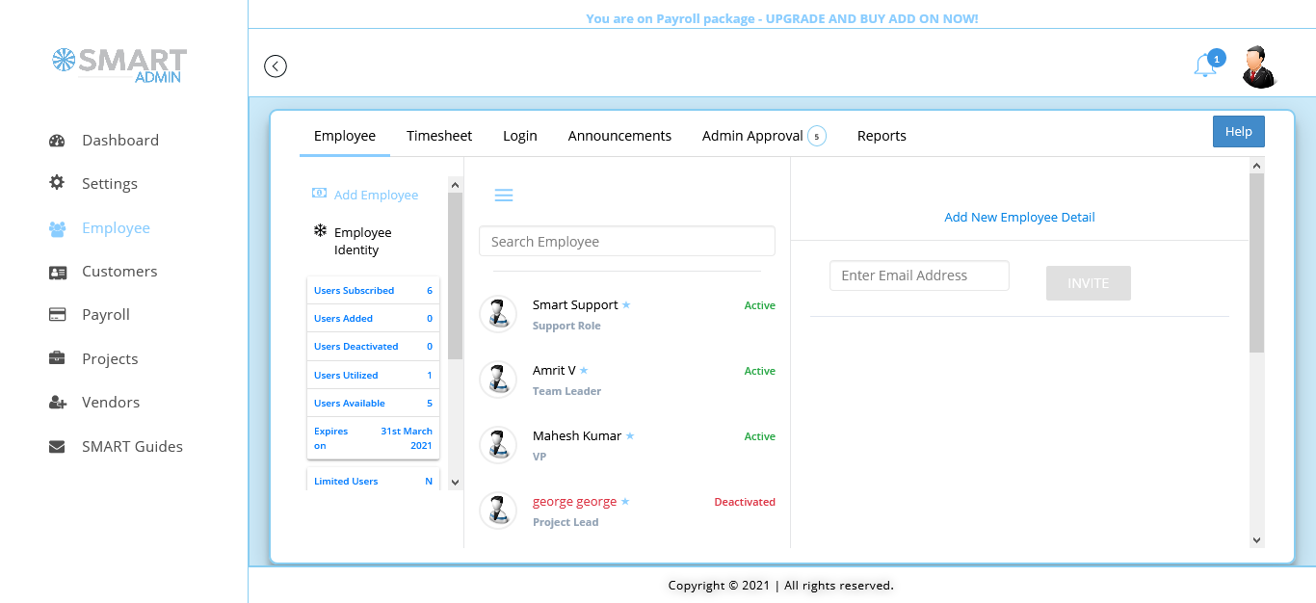
Task: Click the Enter Email Address field
Action: 919,275
